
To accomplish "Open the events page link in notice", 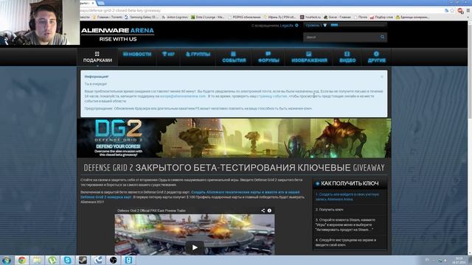I will tap(273, 96).
